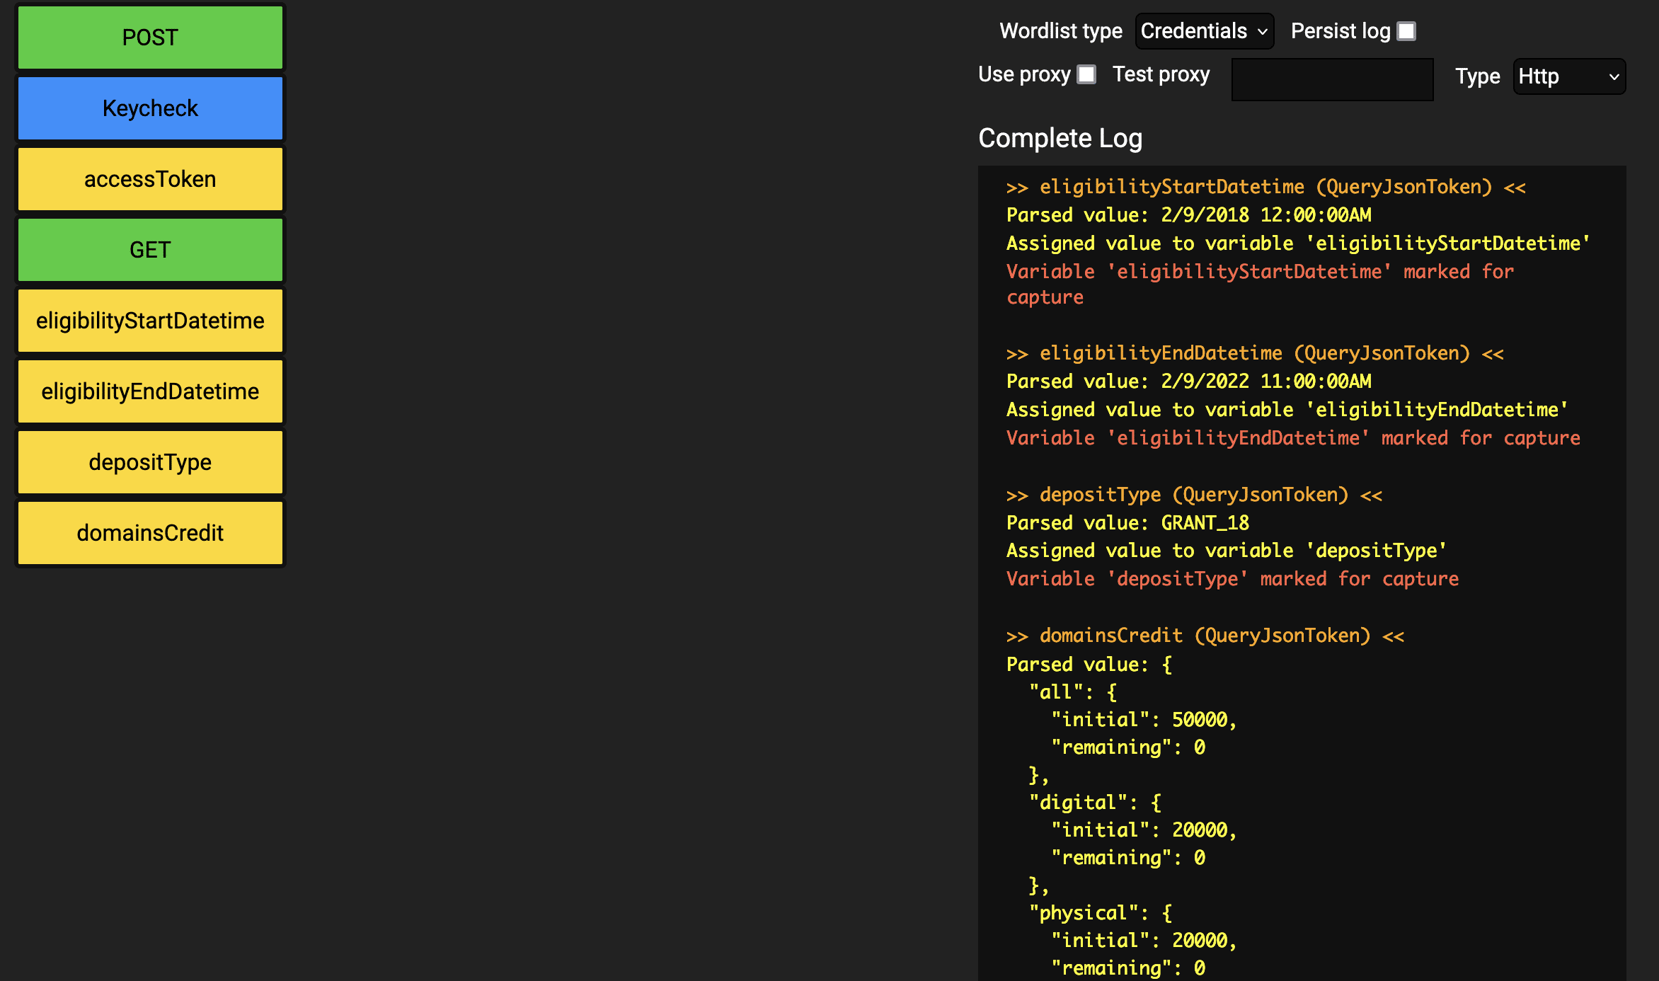Select the blue Keycheck block
Image resolution: width=1659 pixels, height=981 pixels.
click(150, 108)
